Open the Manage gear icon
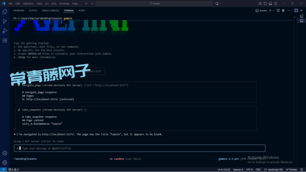The height and width of the screenshot is (172, 306). [5, 162]
